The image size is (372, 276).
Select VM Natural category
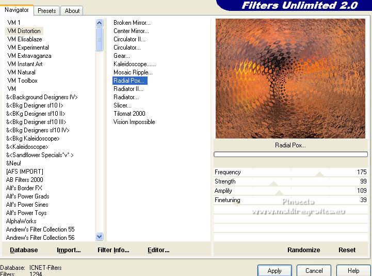pos(21,72)
